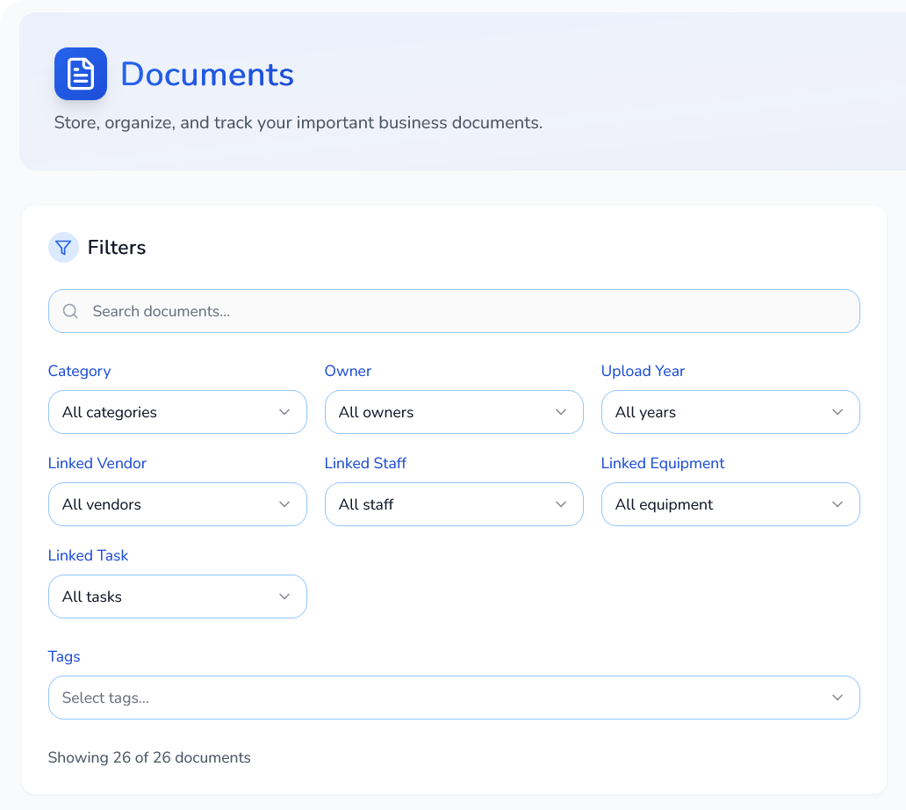This screenshot has width=906, height=810.
Task: Click the Category filter label
Action: click(79, 371)
